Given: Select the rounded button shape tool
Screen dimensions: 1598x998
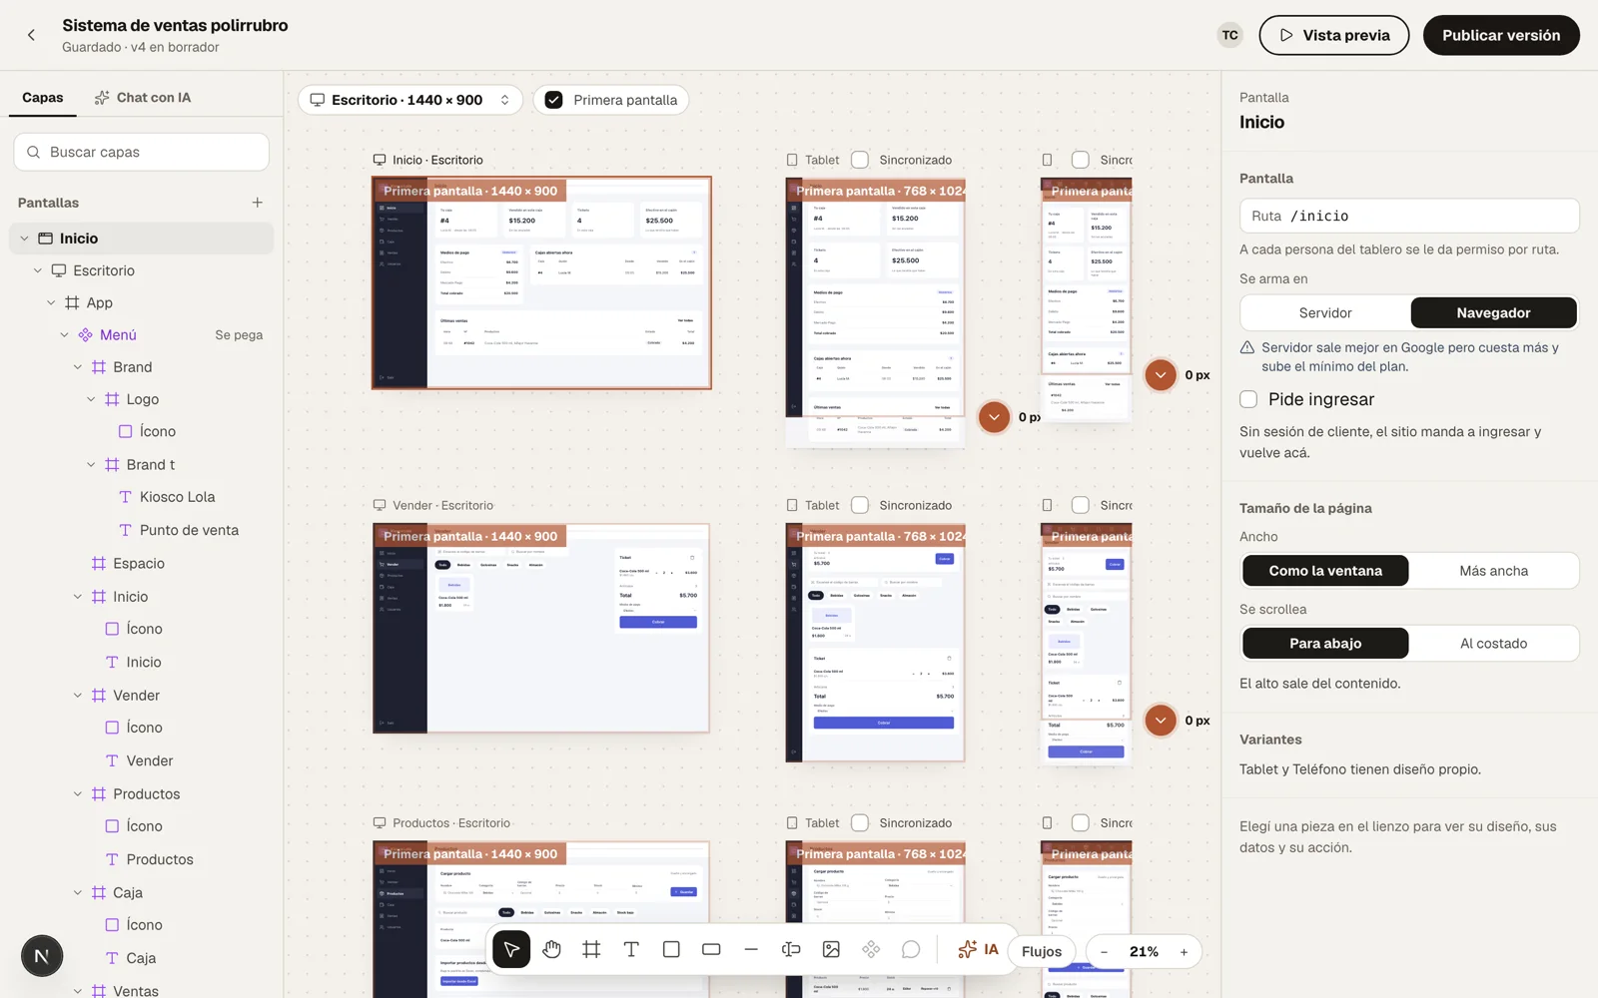Looking at the screenshot, I should coord(711,950).
